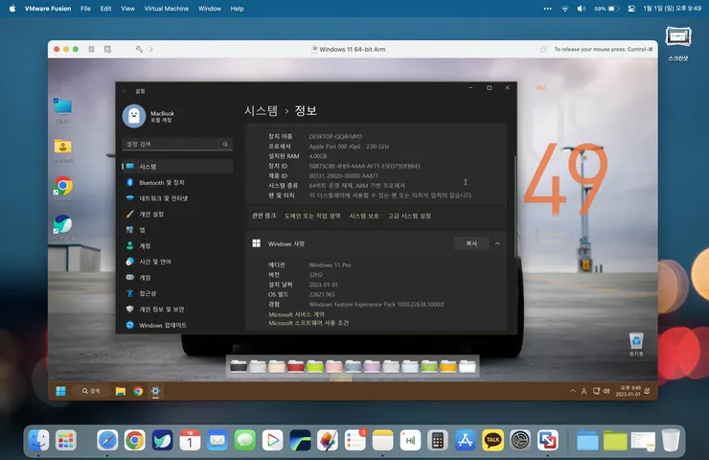The height and width of the screenshot is (460, 709).
Task: Launch Safari from the macOS Dock
Action: (x=107, y=440)
